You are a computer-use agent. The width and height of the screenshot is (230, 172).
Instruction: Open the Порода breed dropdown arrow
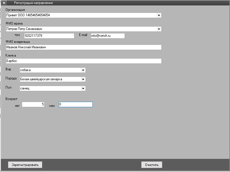(83, 79)
